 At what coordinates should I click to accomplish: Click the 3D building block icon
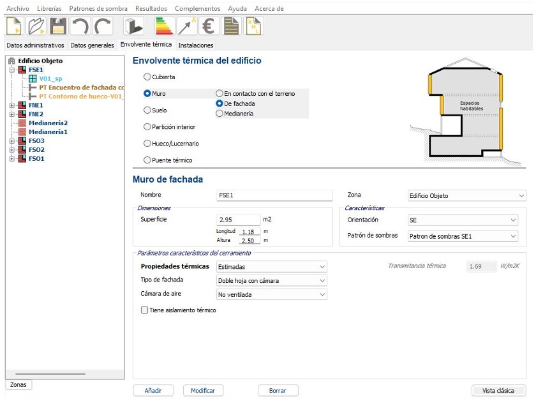133,26
